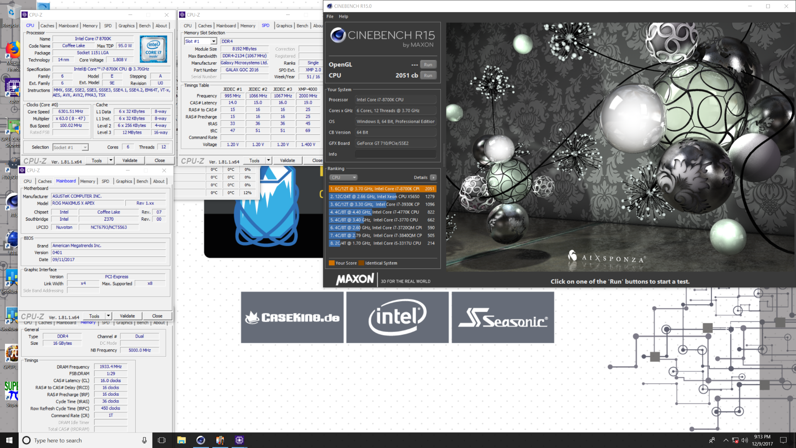This screenshot has height=448, width=796.
Task: Open the Cinebench File menu
Action: click(x=330, y=17)
